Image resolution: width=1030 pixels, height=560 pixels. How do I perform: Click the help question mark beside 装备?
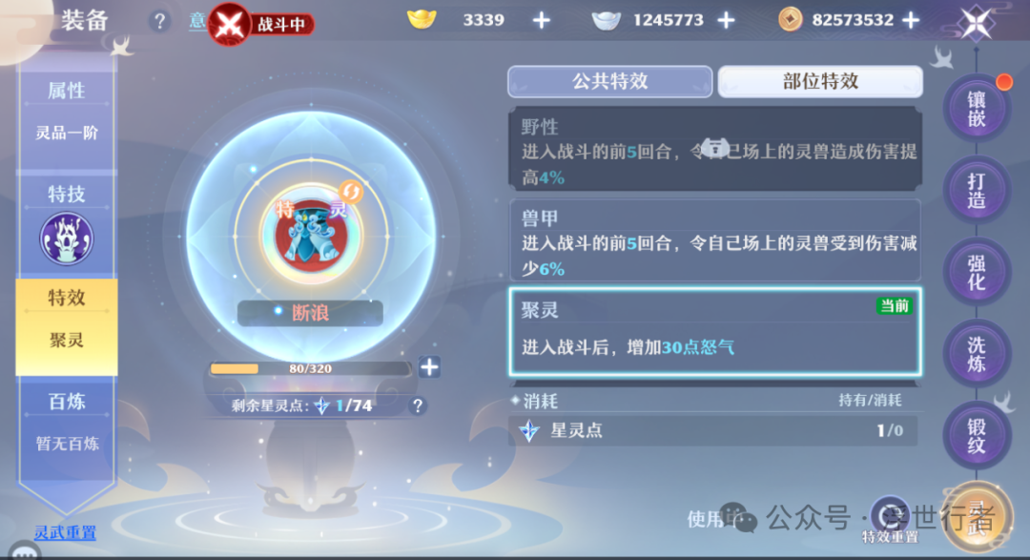pyautogui.click(x=159, y=22)
